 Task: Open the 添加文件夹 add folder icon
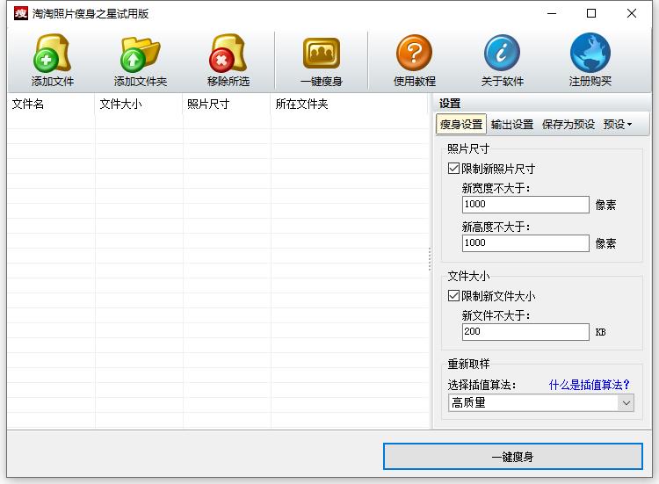[140, 54]
